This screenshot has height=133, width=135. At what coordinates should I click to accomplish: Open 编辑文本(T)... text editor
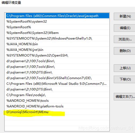125,97
